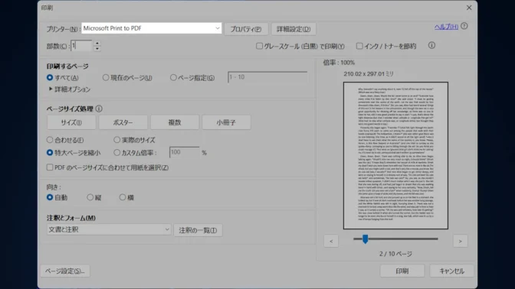Select 実際のサイズ radio button

[x=116, y=140]
